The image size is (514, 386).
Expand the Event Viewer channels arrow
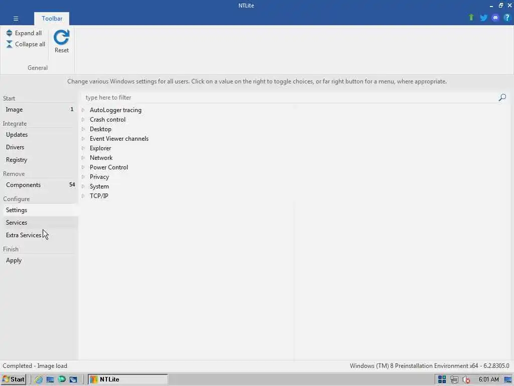(x=83, y=139)
